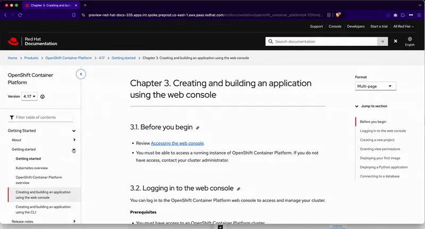
Task: Open OpenShift Container Platform overview sidebar item
Action: coord(39,180)
